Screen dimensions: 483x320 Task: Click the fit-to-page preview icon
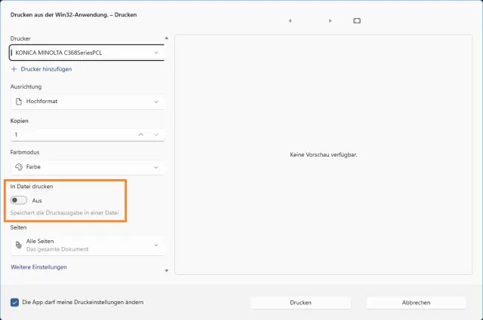pos(357,21)
